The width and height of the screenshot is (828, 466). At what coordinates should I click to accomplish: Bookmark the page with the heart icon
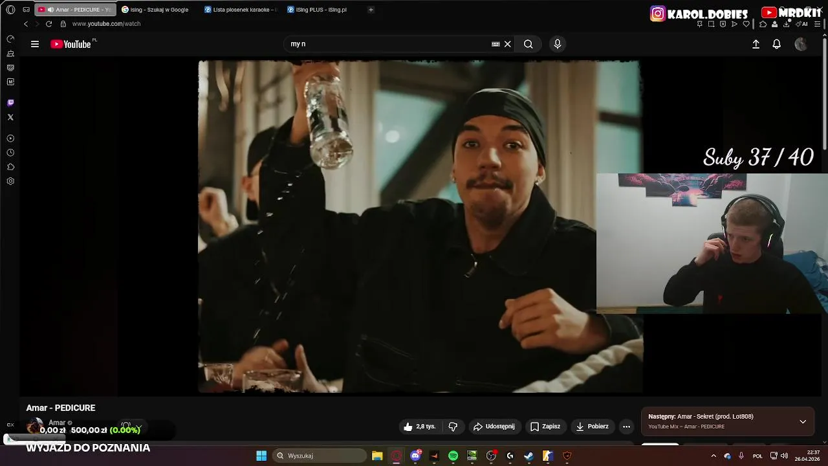(746, 24)
